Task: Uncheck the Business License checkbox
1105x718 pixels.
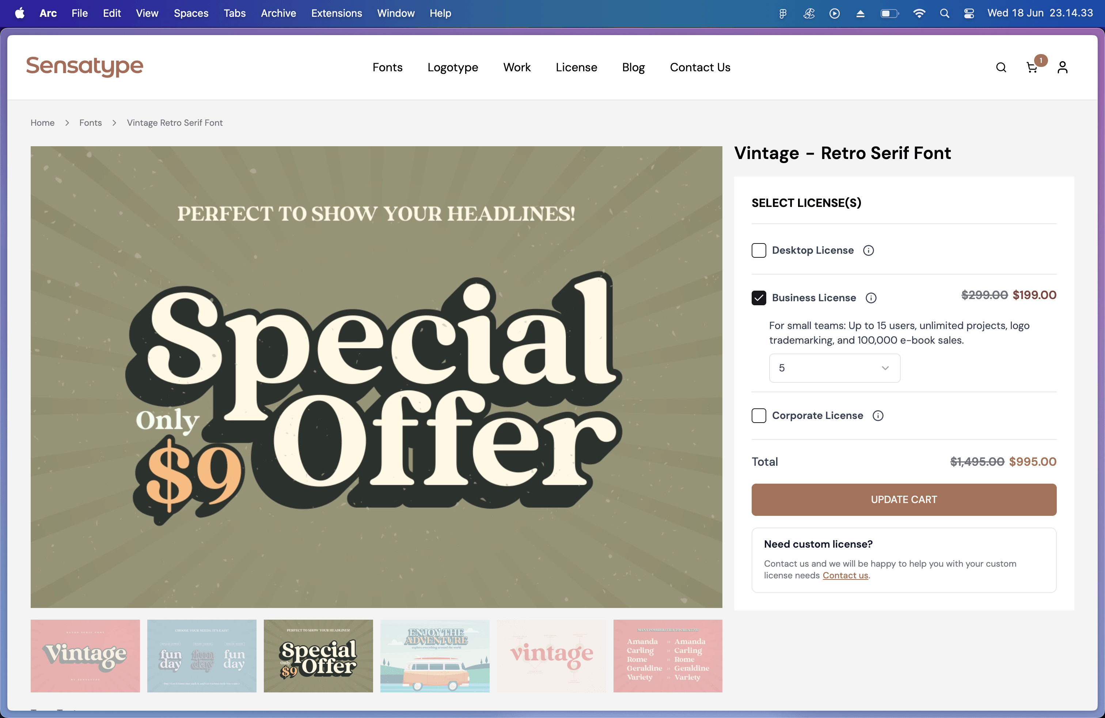Action: pyautogui.click(x=759, y=298)
